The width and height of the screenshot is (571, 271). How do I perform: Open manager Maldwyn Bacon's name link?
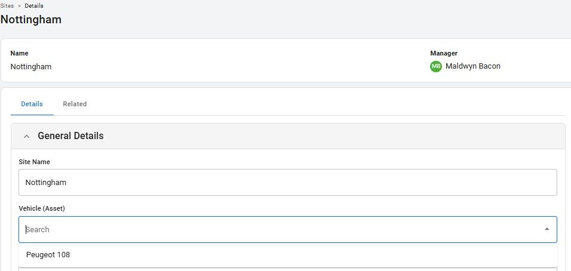[473, 66]
